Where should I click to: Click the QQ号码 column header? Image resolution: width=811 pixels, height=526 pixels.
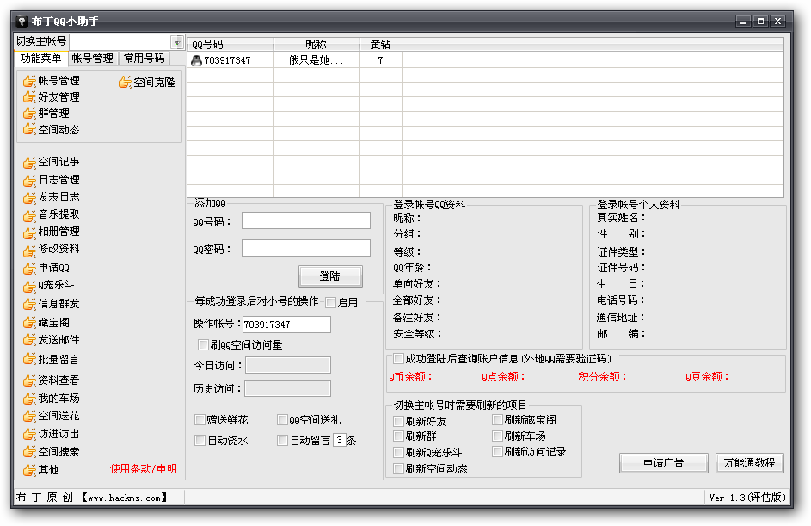230,45
